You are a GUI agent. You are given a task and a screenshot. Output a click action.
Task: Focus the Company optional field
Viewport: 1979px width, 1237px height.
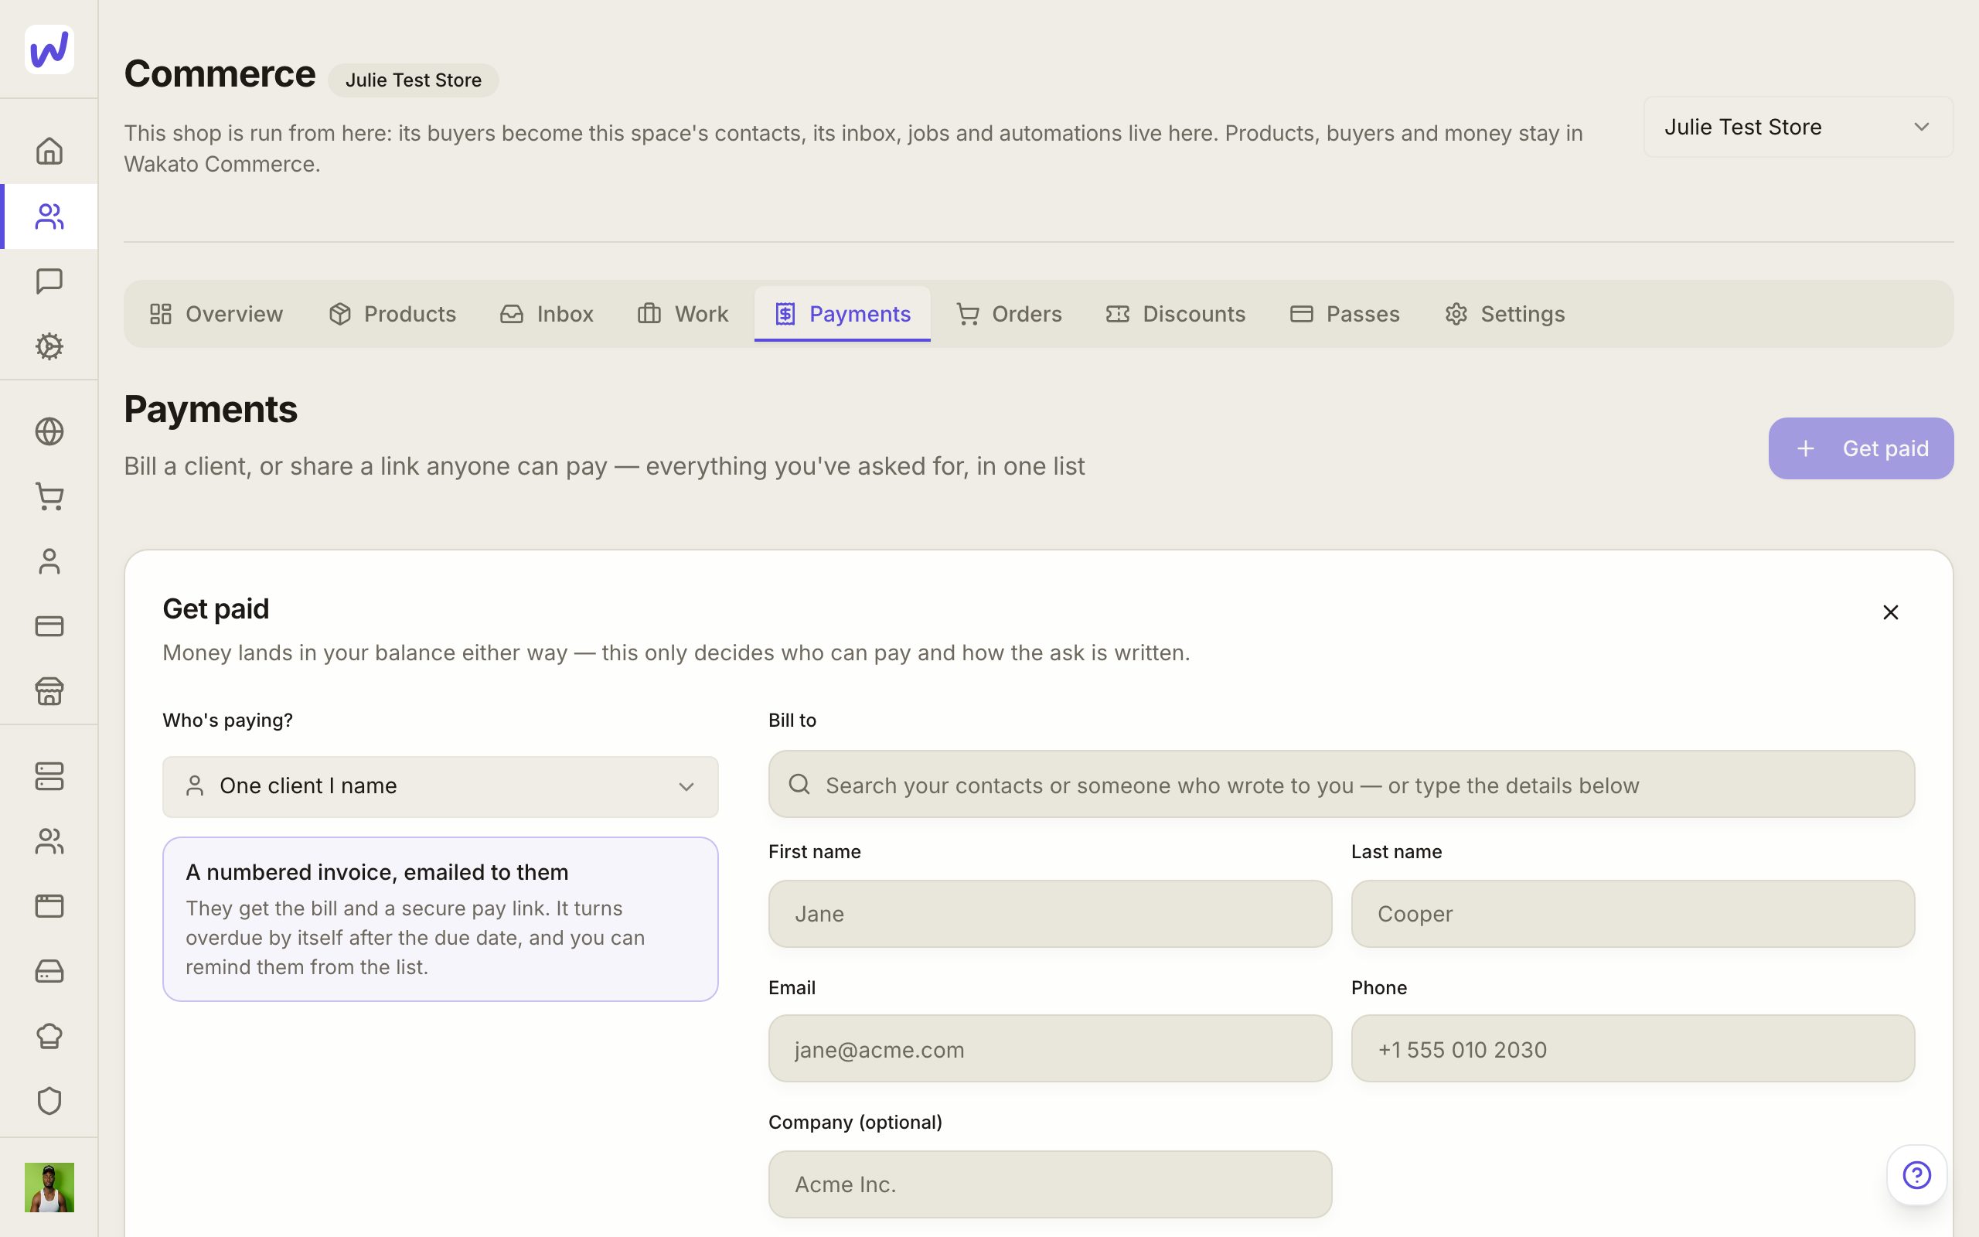point(1050,1184)
